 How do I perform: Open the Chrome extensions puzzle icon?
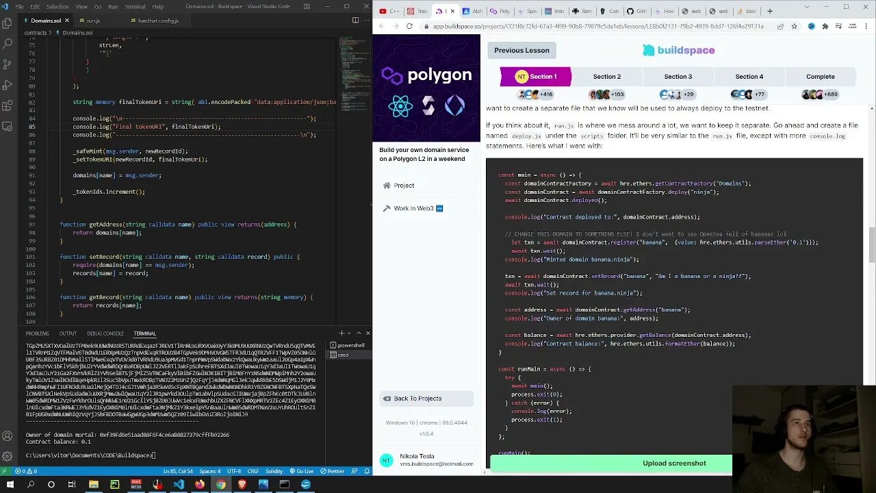(825, 26)
